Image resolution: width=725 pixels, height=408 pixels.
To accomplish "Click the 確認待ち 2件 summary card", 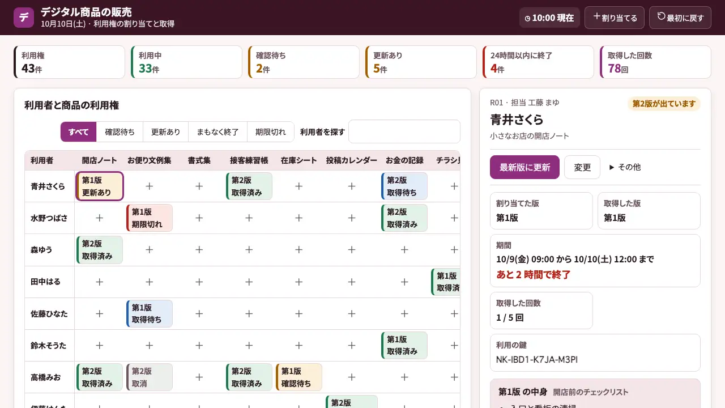I will [x=304, y=62].
